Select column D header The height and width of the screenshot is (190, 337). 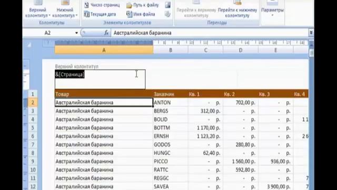click(x=241, y=50)
